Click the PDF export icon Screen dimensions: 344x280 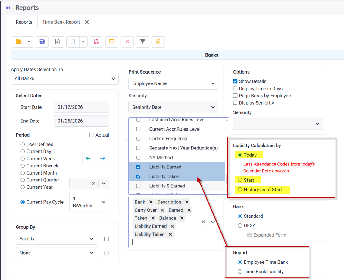(x=96, y=42)
